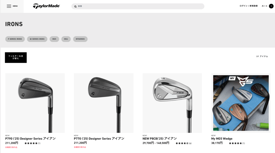Open フィルター＆並び替え filter panel
The height and width of the screenshot is (153, 275).
16,57
